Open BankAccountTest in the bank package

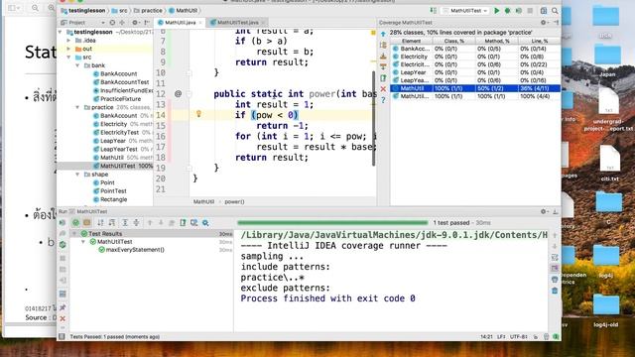(x=125, y=82)
